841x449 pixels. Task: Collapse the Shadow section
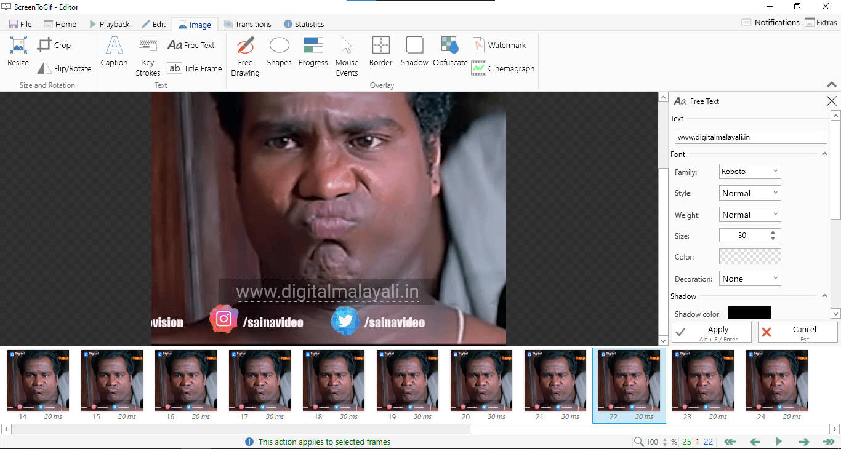coord(824,296)
